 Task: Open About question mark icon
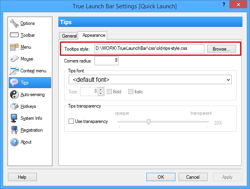point(14,142)
